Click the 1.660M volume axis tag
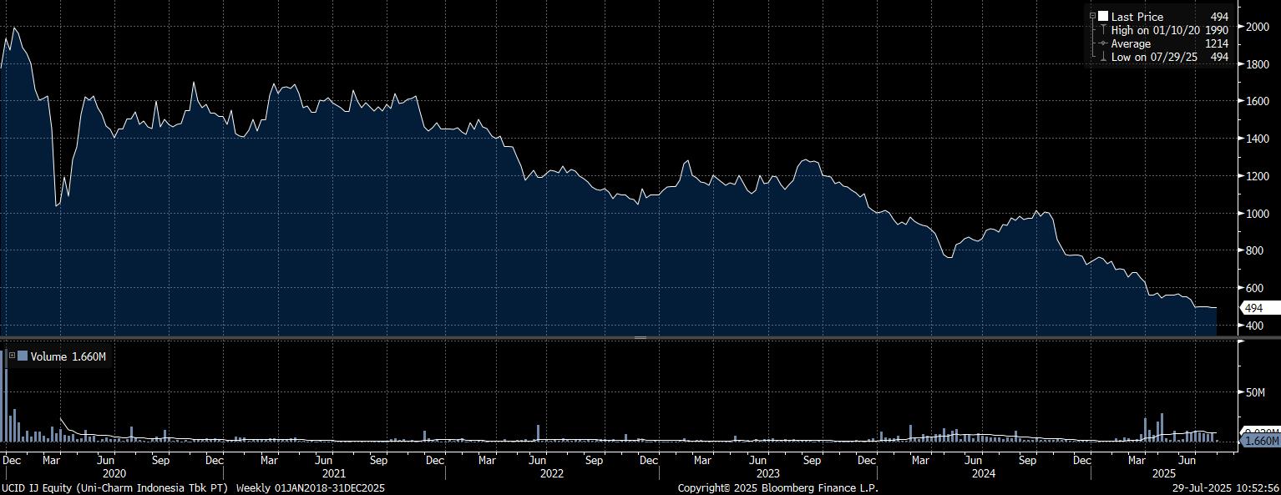The width and height of the screenshot is (1281, 495). 1260,440
